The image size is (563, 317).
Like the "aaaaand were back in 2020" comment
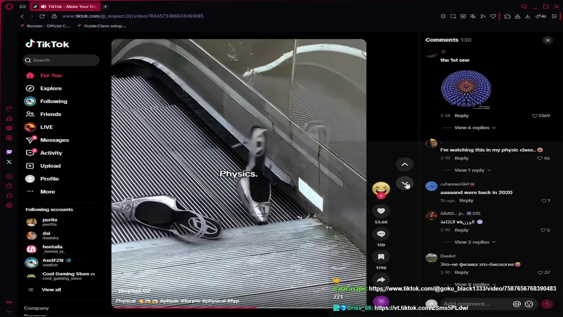(544, 201)
